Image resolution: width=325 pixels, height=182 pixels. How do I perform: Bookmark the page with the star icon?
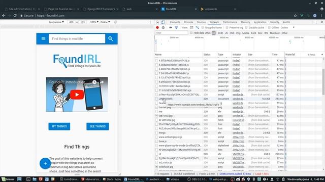click(295, 16)
